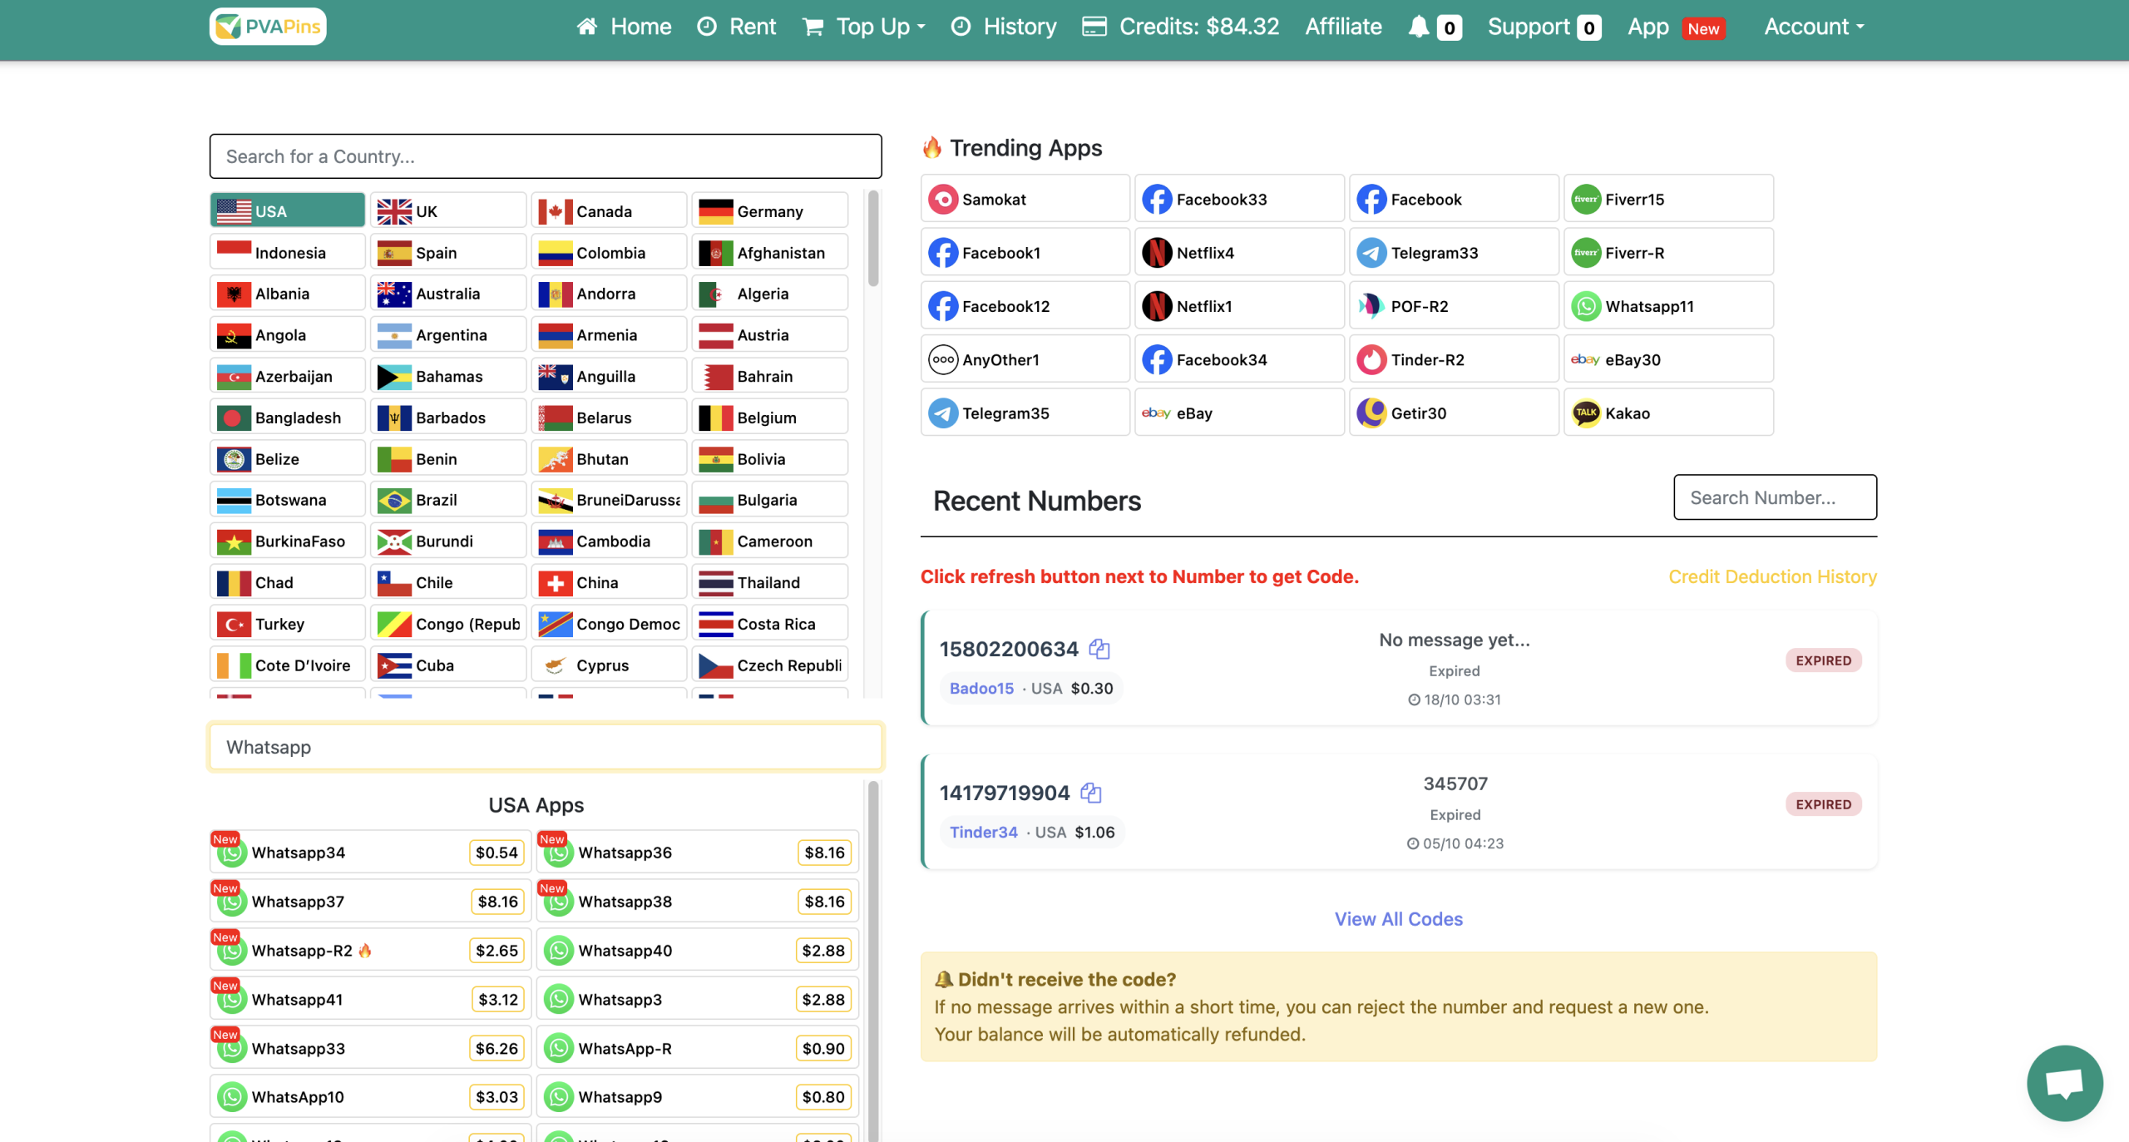Copy number 15802200634 with copy icon
Viewport: 2129px width, 1142px height.
1099,649
